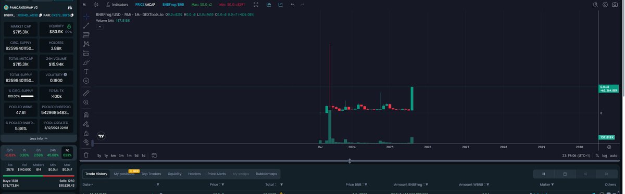
Task: Open the Fibonacci retracement tool
Action: [86, 35]
